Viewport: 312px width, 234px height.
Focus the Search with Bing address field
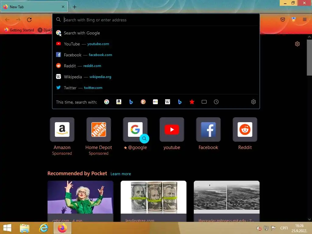[156, 20]
